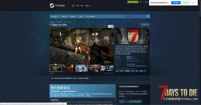Click the store search input field

point(136,16)
